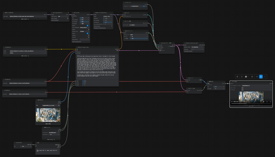Click the four-squares frame icon in the selection toolbar

coord(252,77)
